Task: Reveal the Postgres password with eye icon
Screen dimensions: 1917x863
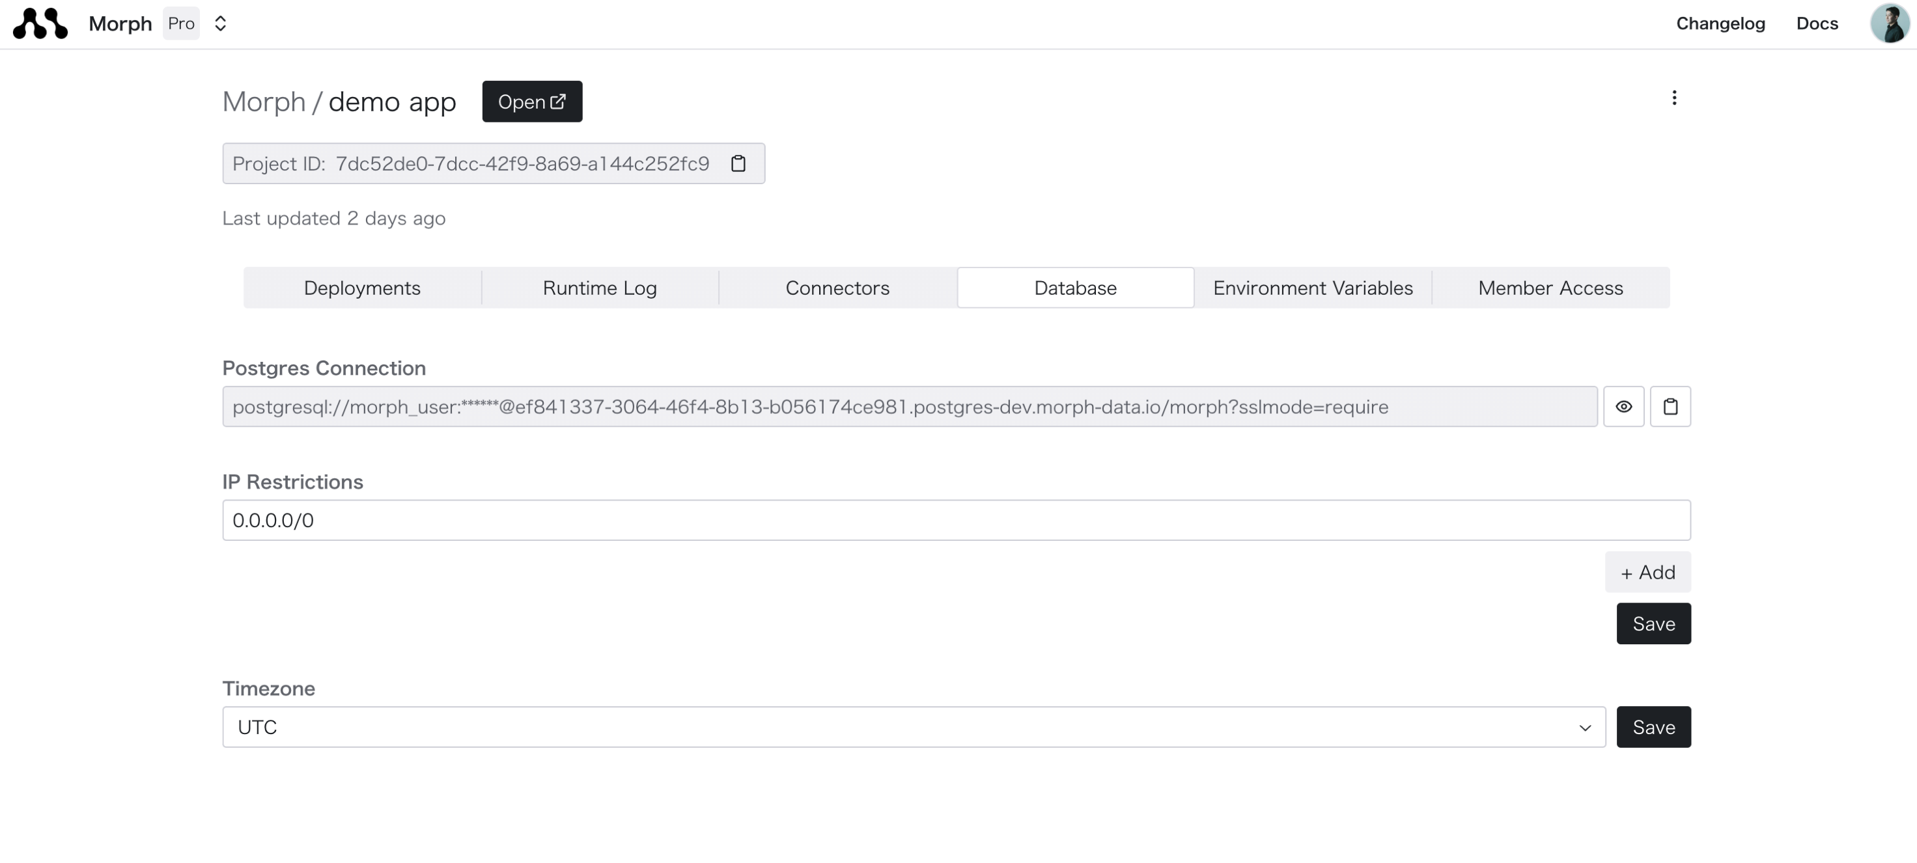Action: point(1623,406)
